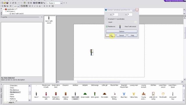Viewport: 186px width, 105px height.
Task: Open the zoom 100 percent dropdown
Action: click(x=18, y=6)
